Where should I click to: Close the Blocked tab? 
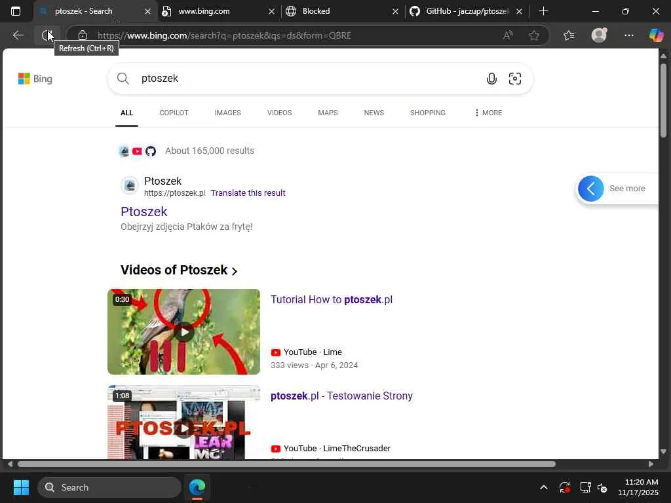(395, 12)
